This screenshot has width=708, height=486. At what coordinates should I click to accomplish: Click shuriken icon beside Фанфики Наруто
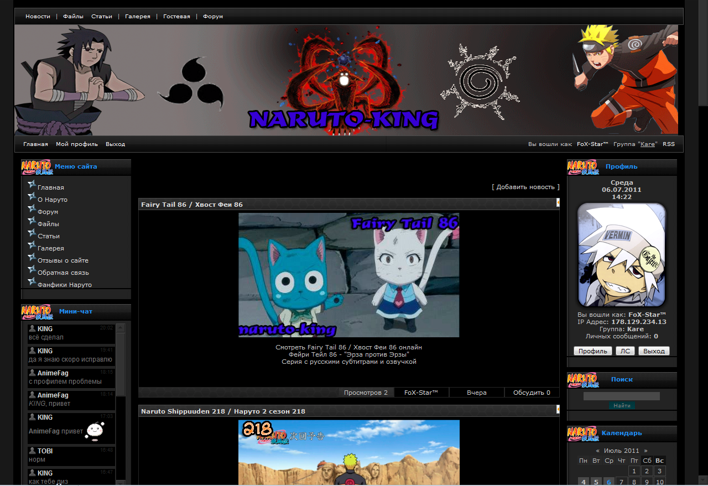pos(32,281)
